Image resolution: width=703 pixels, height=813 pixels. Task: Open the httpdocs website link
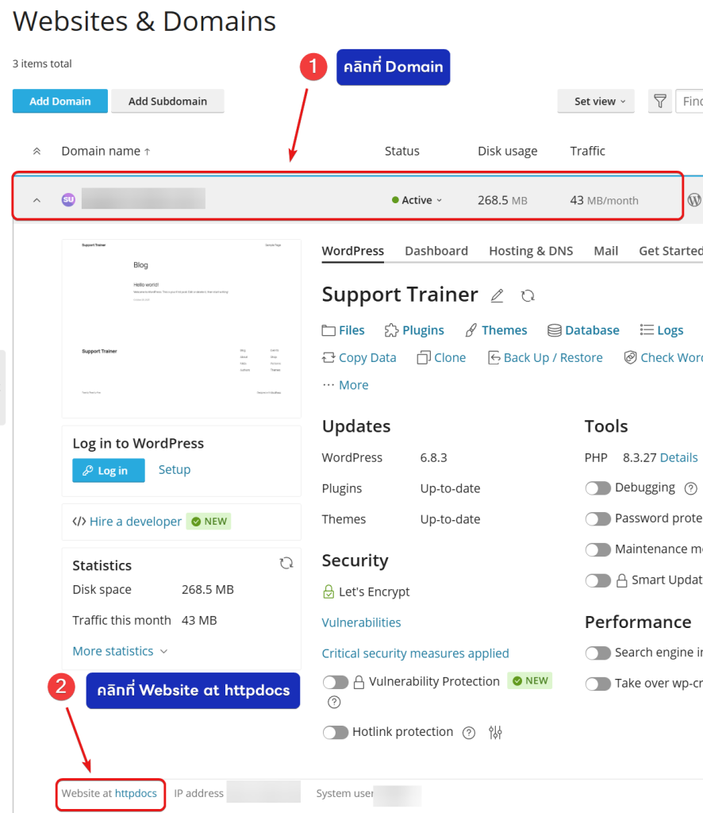click(x=136, y=793)
